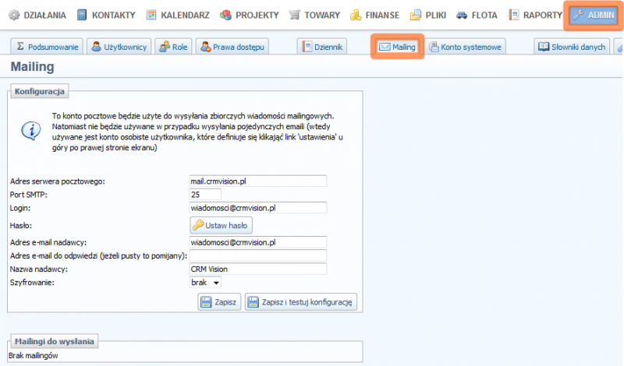Click the Brak mailingów text
Image resolution: width=624 pixels, height=366 pixels.
(x=33, y=355)
